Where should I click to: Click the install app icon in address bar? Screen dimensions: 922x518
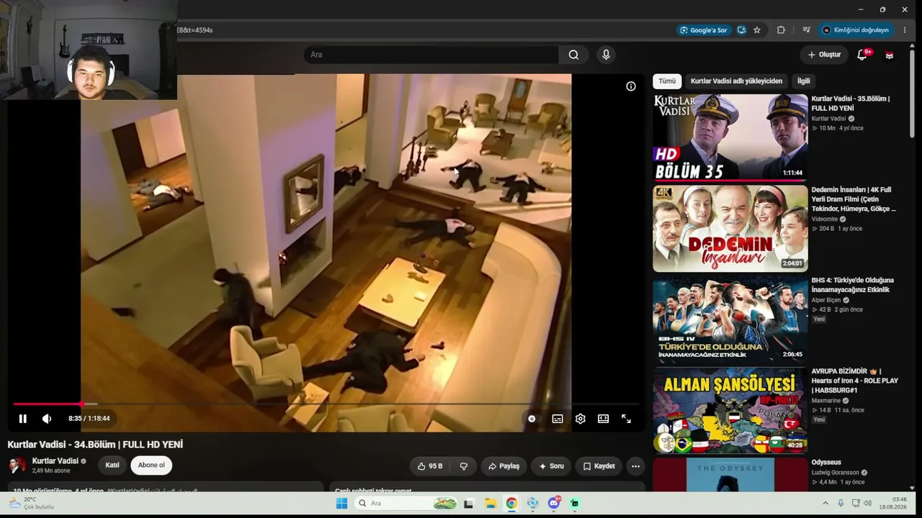741,30
